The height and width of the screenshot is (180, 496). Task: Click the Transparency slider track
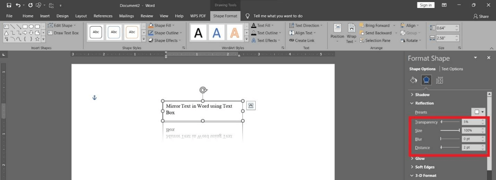[x=450, y=122]
